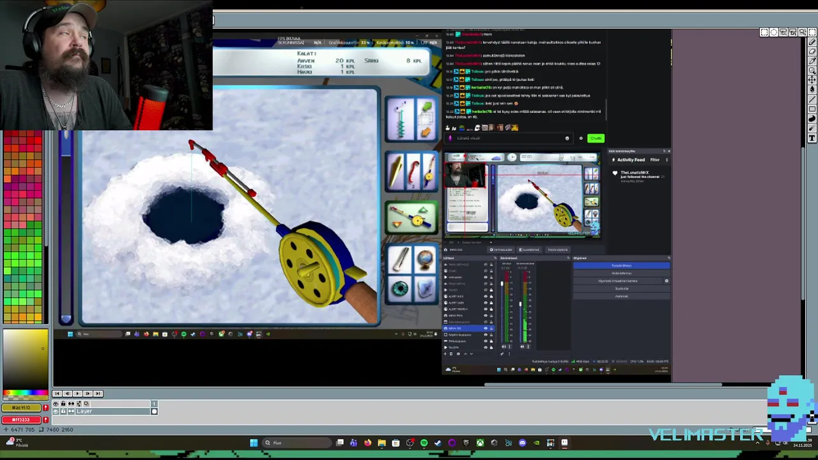Select the Contour blob tool

click(x=812, y=118)
